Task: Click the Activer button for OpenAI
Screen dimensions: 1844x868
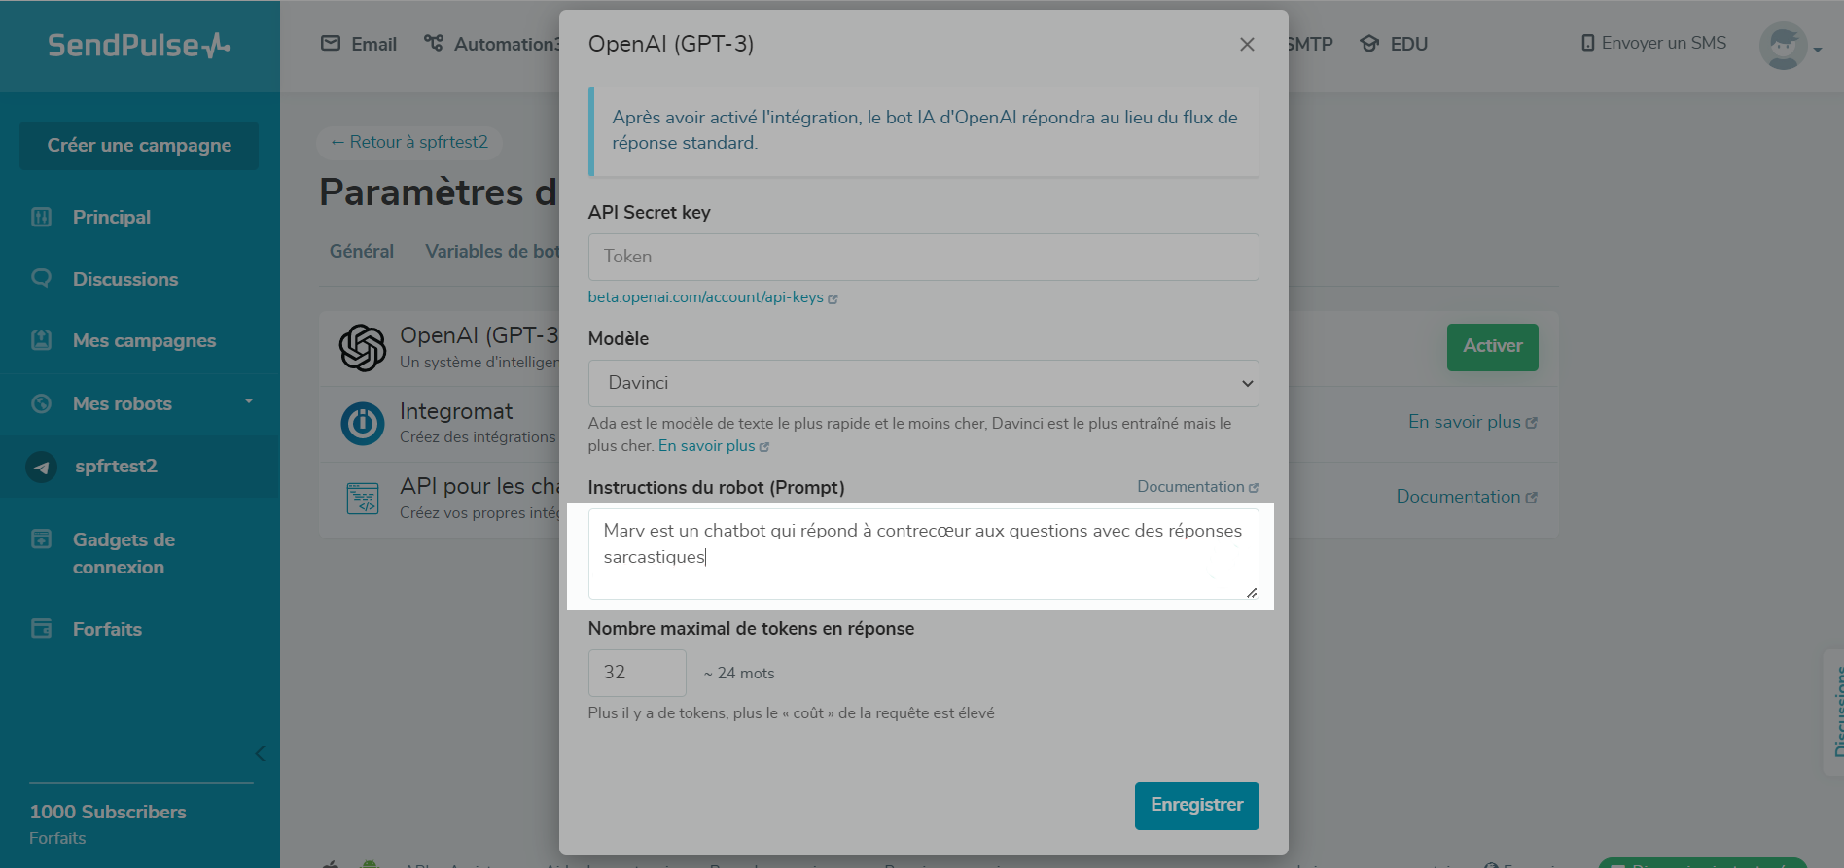Action: 1492,347
